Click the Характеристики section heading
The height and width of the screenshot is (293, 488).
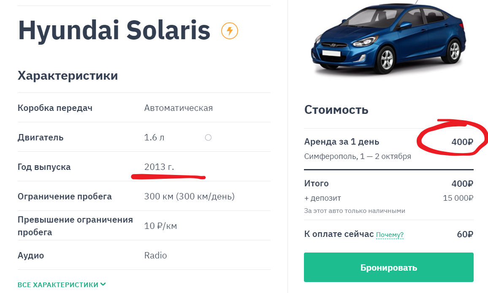[68, 75]
